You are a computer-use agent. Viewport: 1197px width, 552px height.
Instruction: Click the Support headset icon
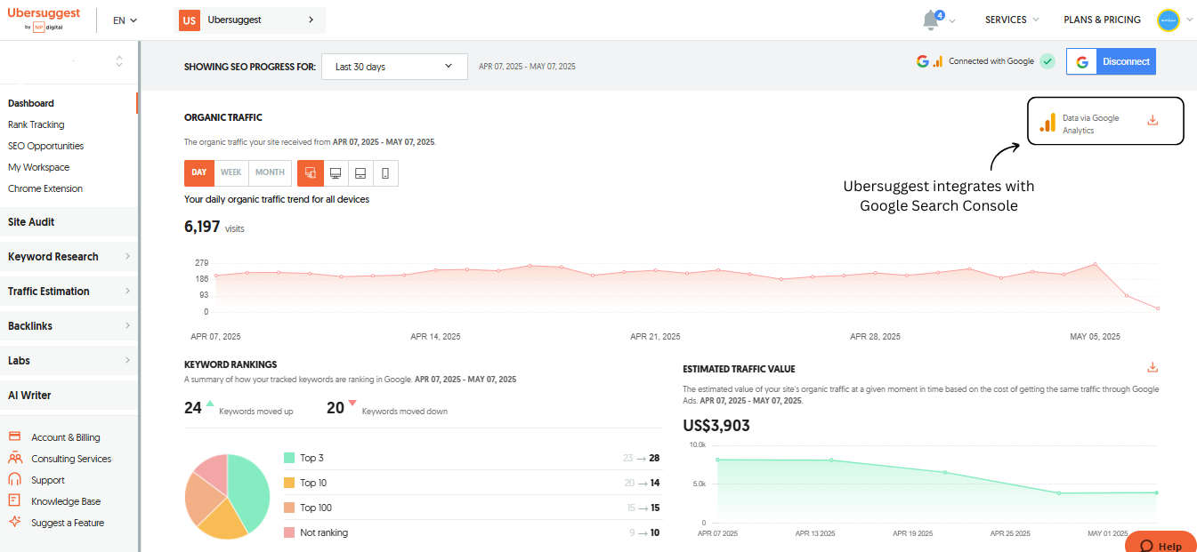(x=14, y=479)
